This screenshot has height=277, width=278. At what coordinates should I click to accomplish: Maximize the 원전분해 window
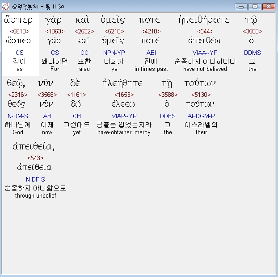[255, 7]
